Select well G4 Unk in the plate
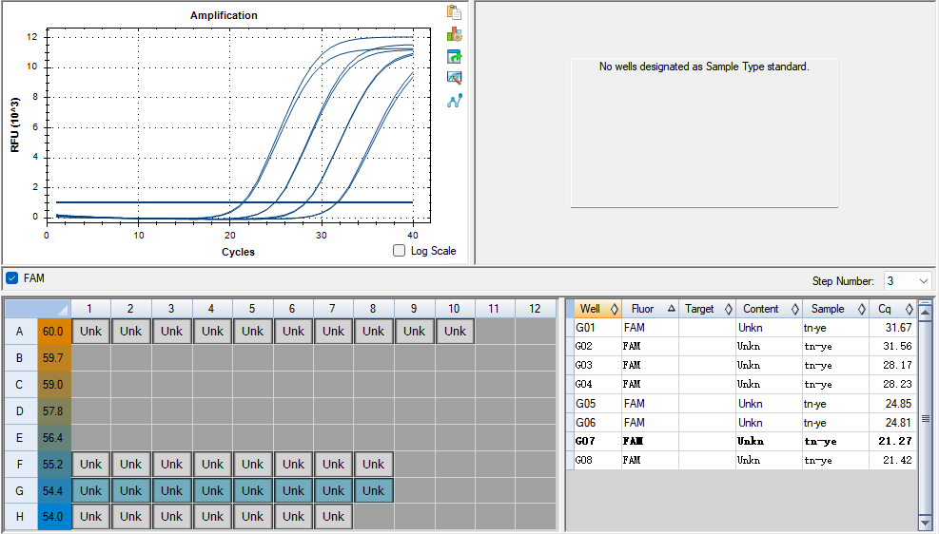 (x=212, y=491)
